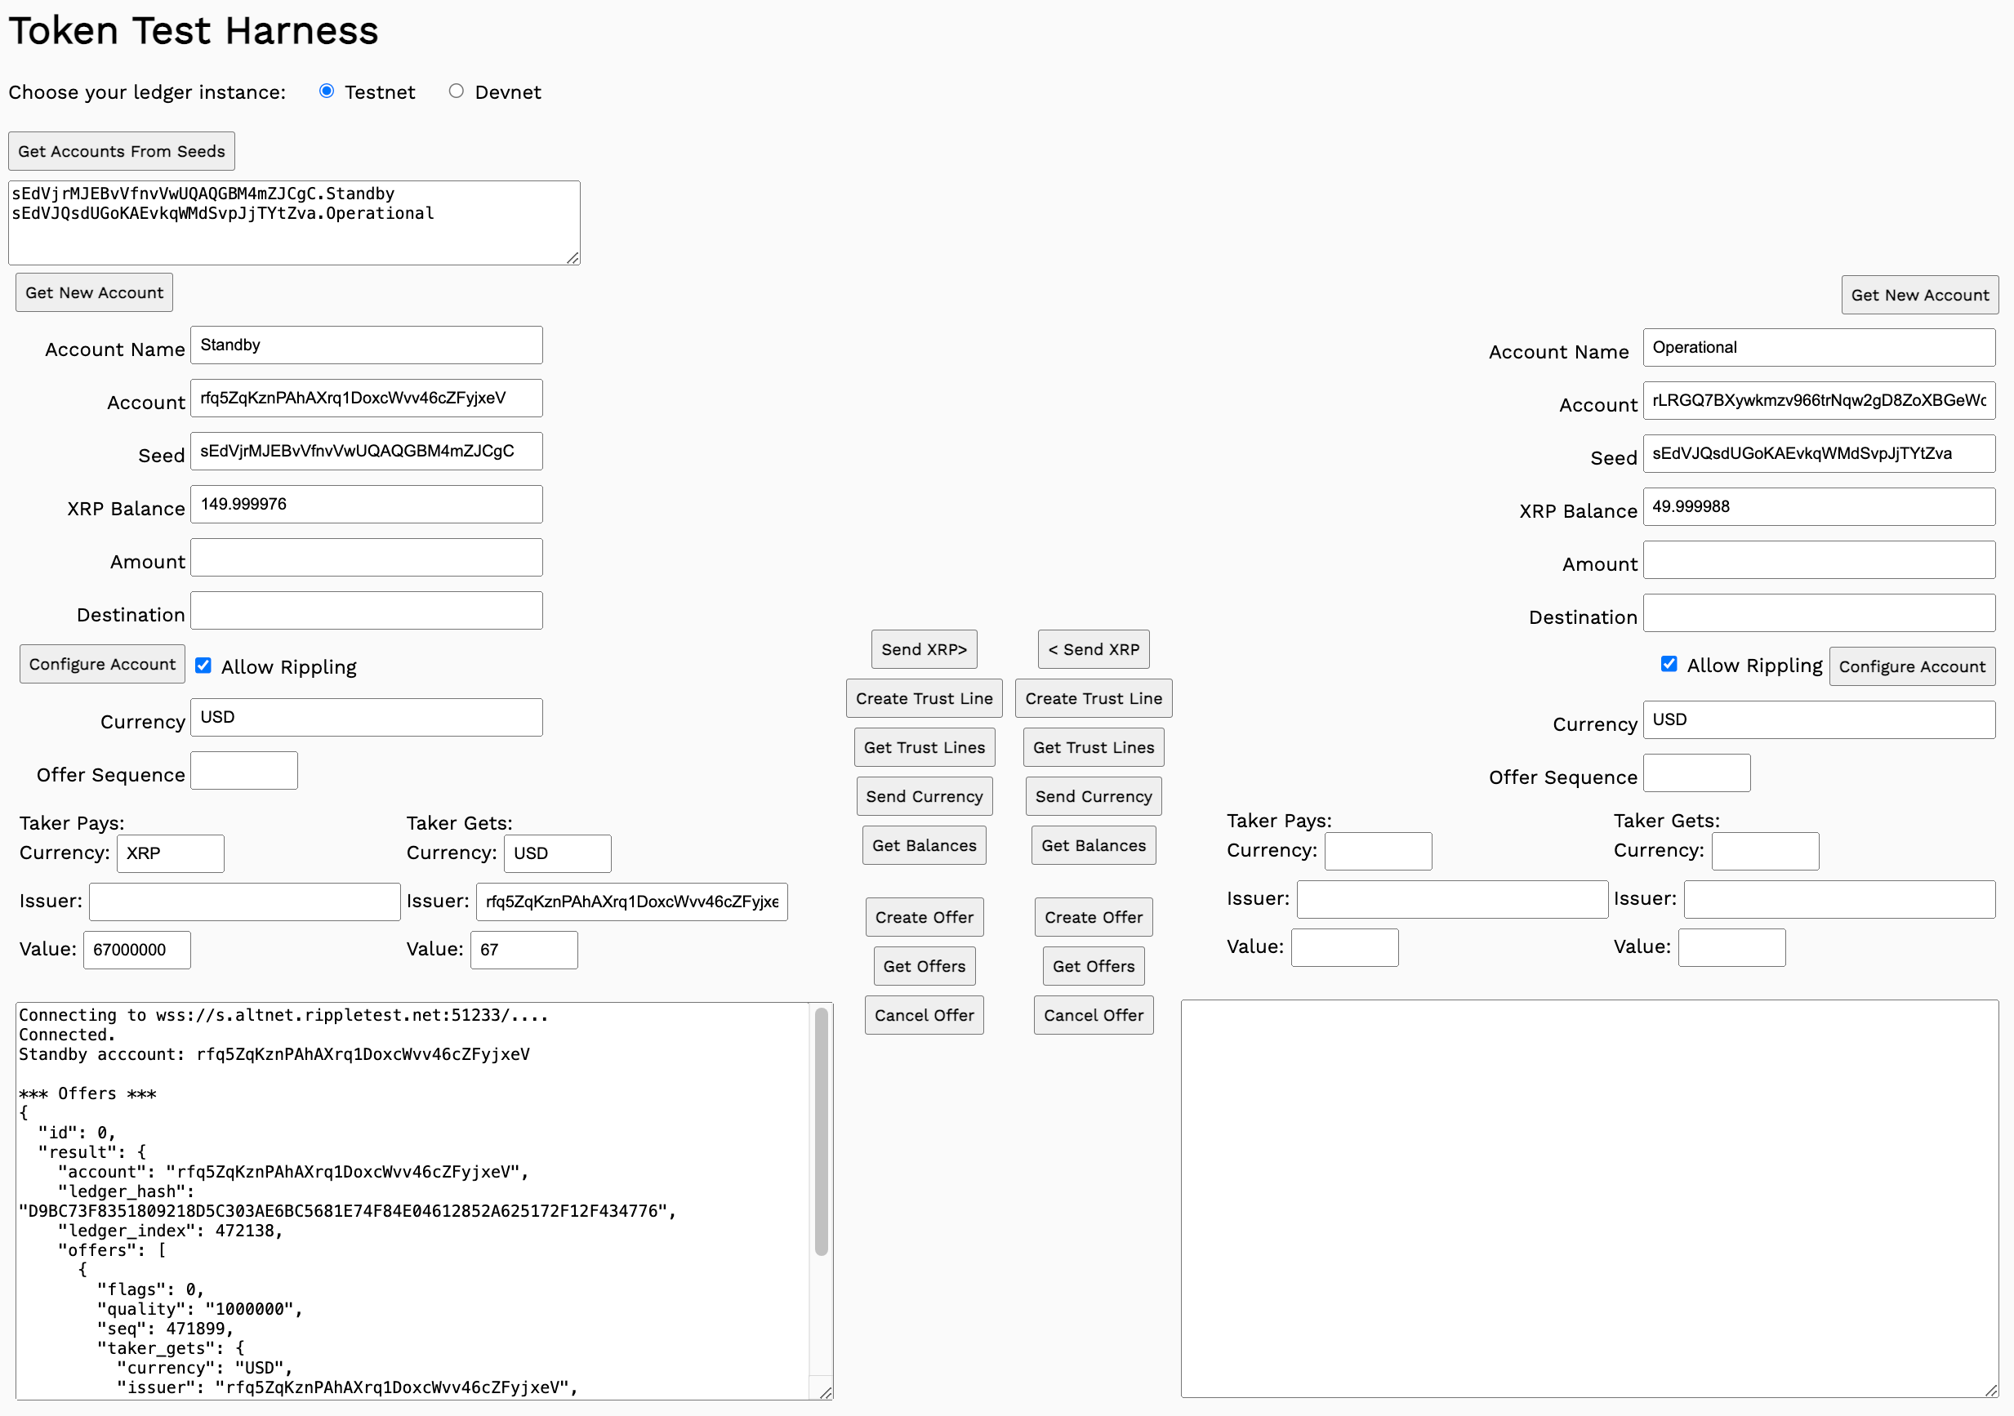Click the Standby Create Trust Line button
Image resolution: width=2014 pixels, height=1416 pixels.
click(x=924, y=698)
